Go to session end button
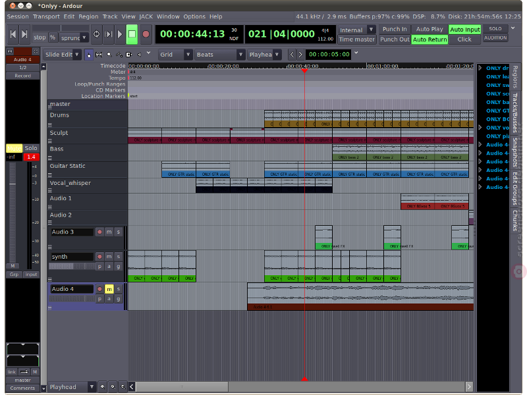Screen dimensions: 527x395 [24, 34]
